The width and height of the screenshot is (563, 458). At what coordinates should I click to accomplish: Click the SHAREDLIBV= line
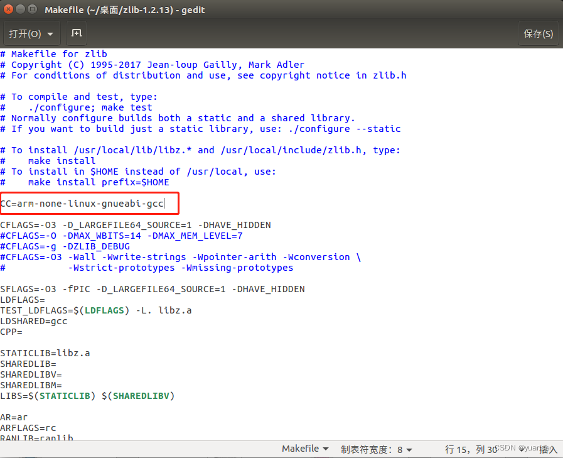point(31,374)
